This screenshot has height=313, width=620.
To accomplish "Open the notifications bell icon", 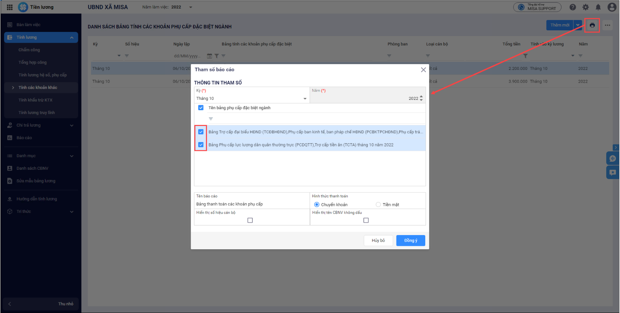I will (598, 7).
